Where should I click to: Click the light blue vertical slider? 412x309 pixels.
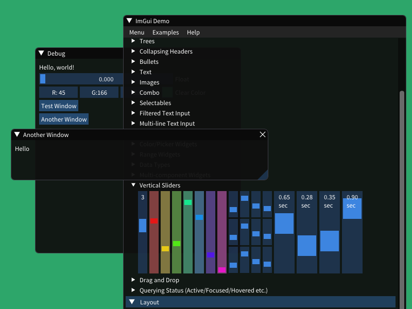point(199,232)
